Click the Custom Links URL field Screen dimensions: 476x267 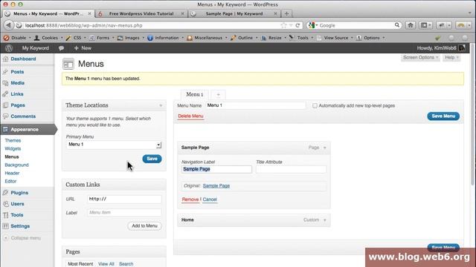tap(124, 200)
